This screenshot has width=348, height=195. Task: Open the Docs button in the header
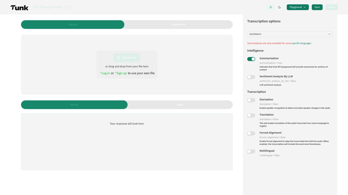317,7
